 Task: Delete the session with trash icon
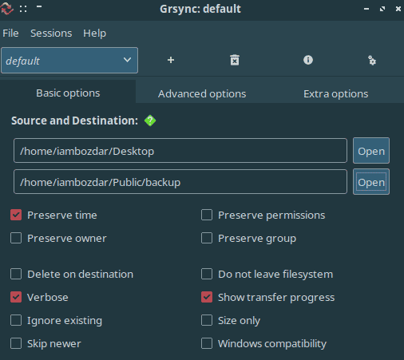tap(235, 60)
